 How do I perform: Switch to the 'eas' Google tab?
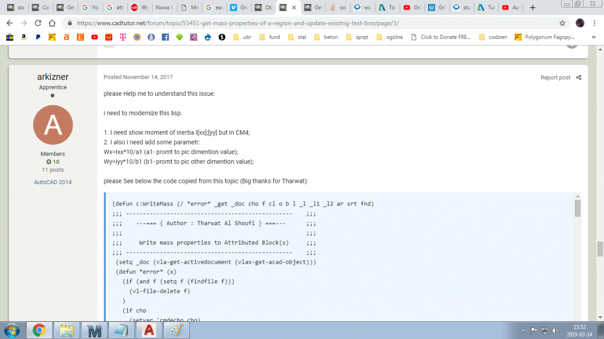click(x=214, y=8)
